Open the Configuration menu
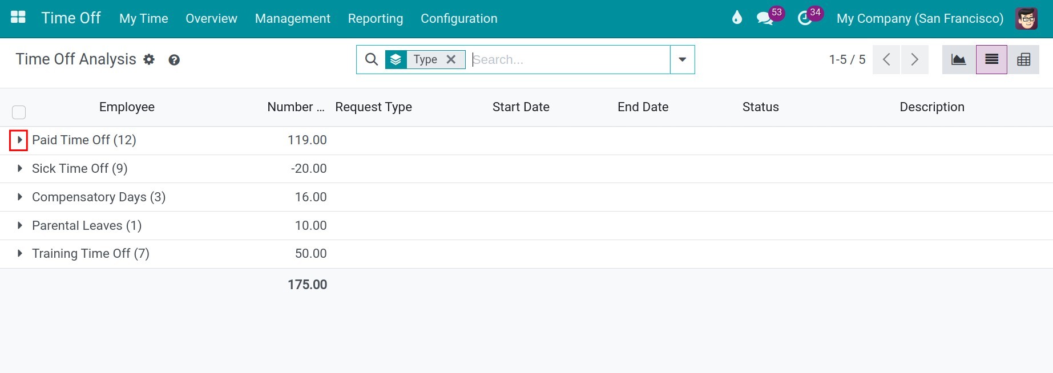 pyautogui.click(x=459, y=18)
